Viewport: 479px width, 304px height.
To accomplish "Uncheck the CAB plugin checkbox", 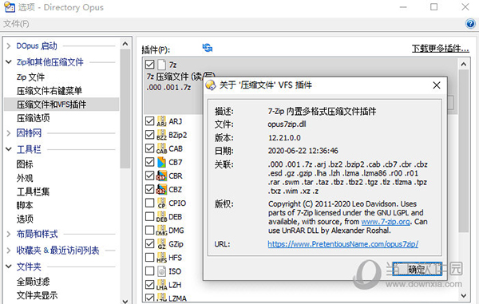I will pos(150,148).
